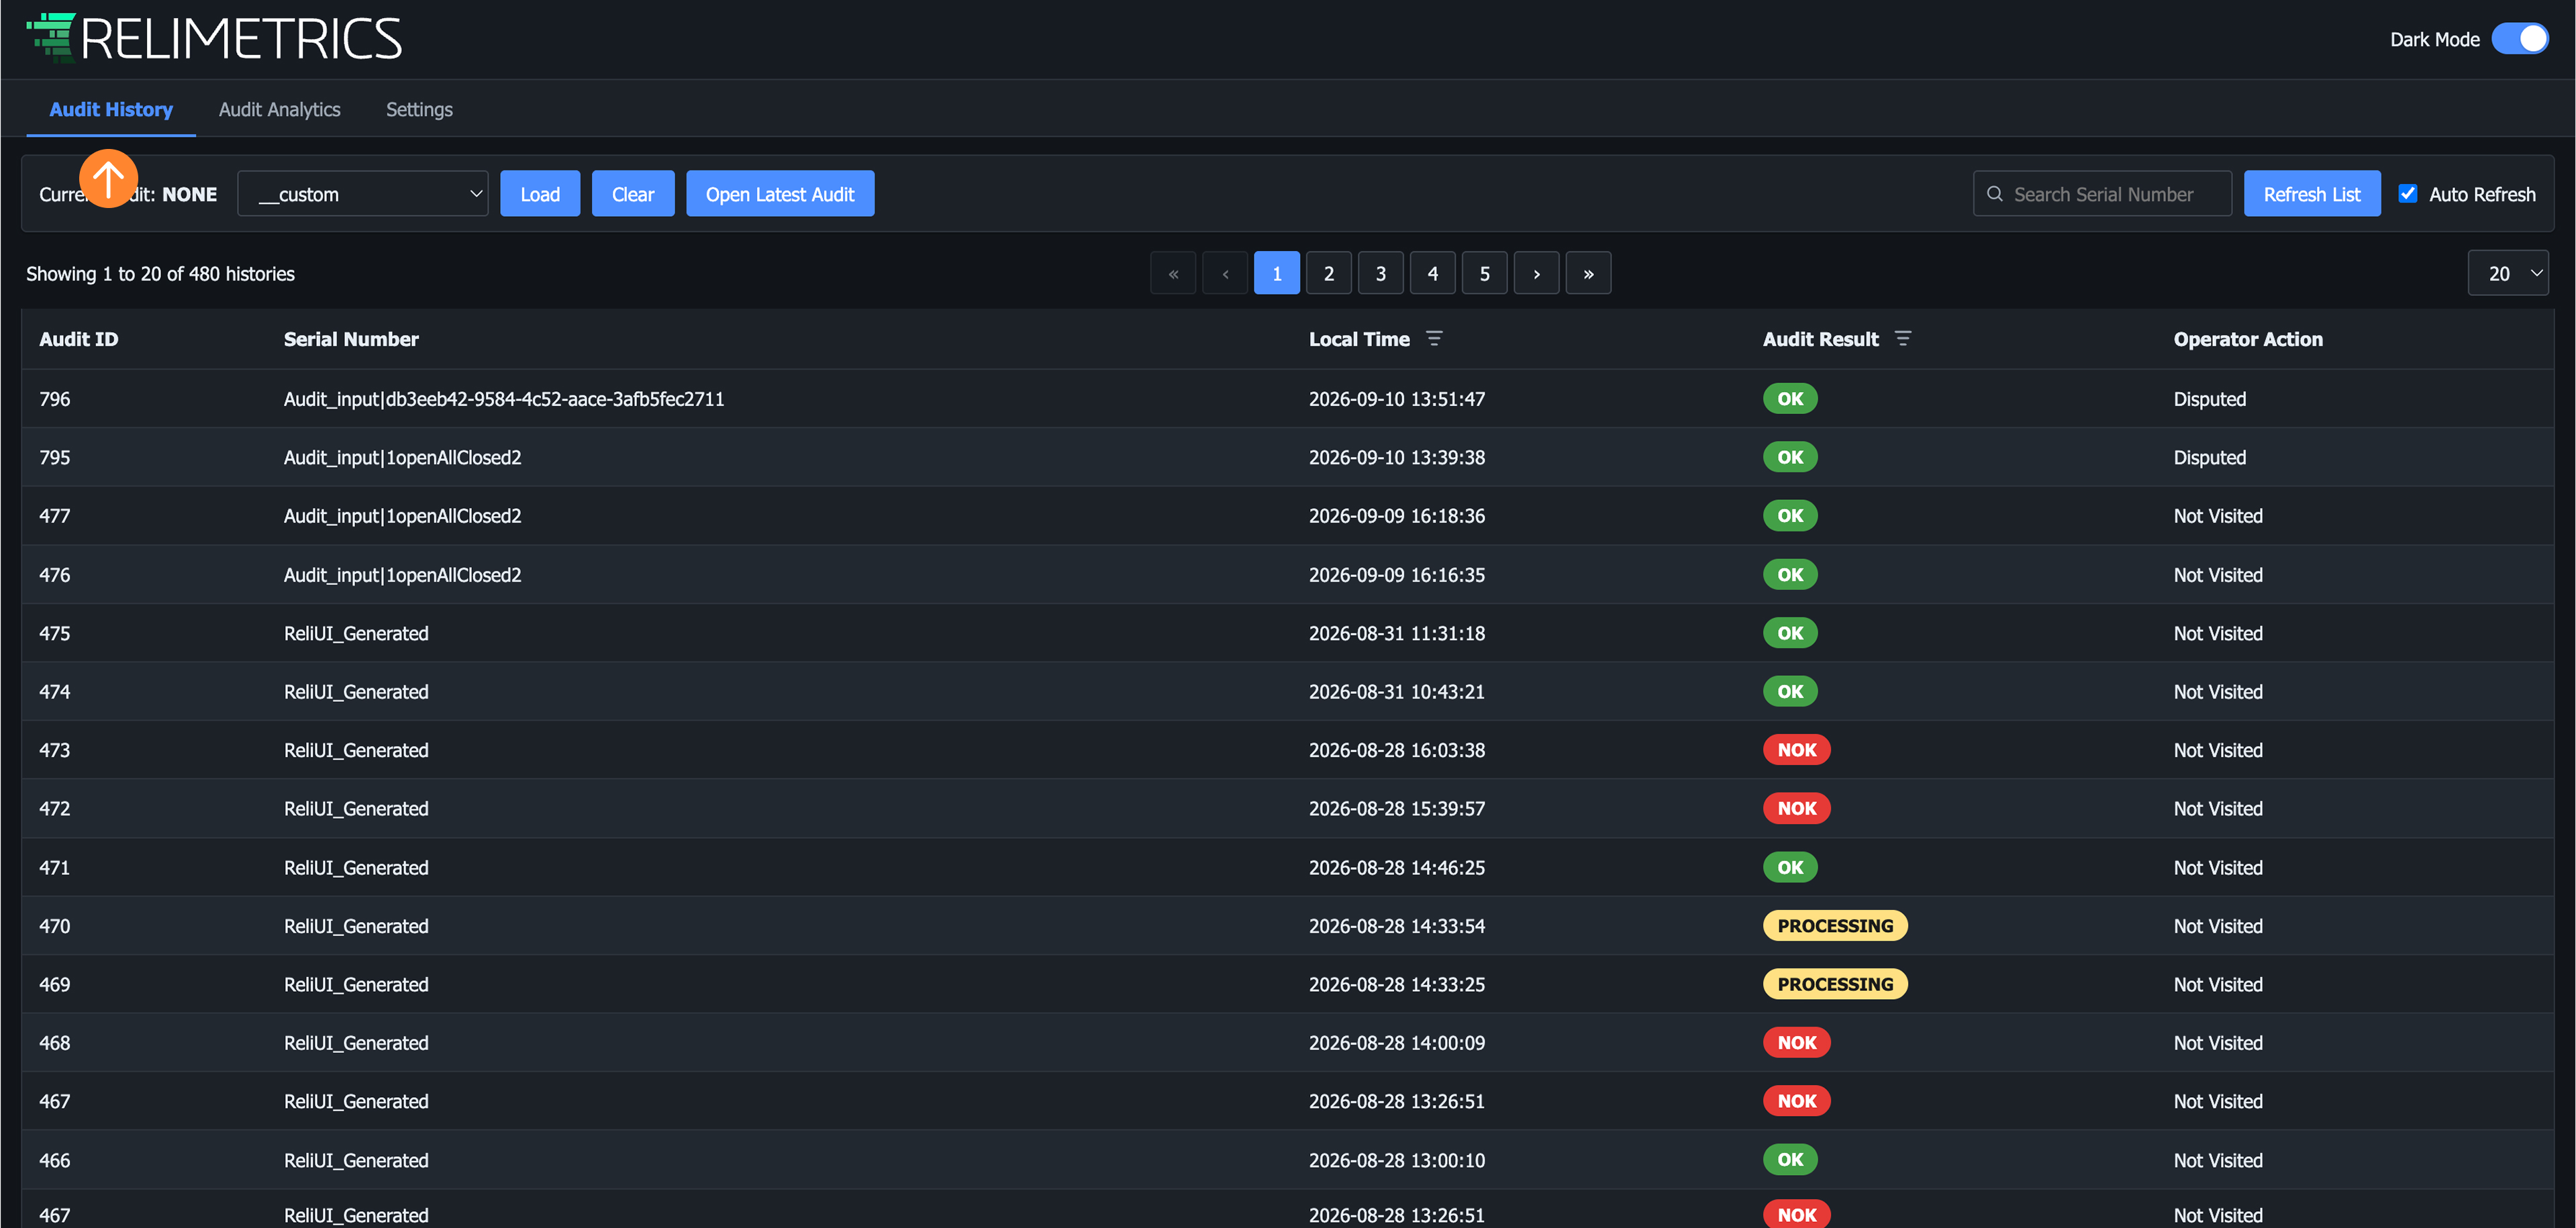The image size is (2576, 1228).
Task: Toggle the Dark Mode switch
Action: tap(2521, 39)
